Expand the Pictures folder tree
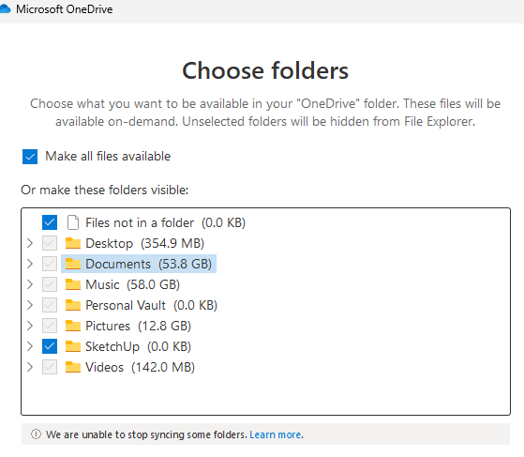Viewport: 524px width, 457px height. pos(30,326)
